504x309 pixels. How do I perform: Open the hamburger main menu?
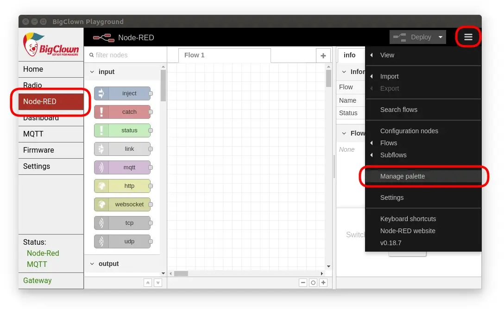468,37
